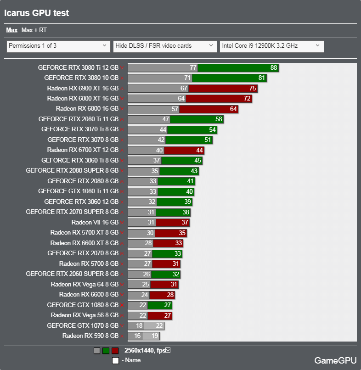Remove GEFORCE RTX 3080 10 GB via red x
The image size is (361, 370).
122,78
